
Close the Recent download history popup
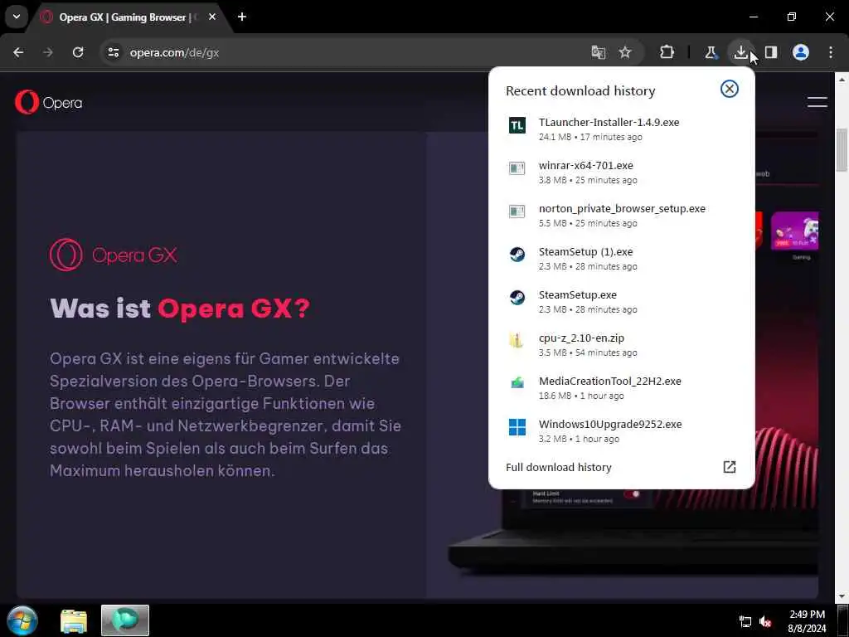coord(730,89)
